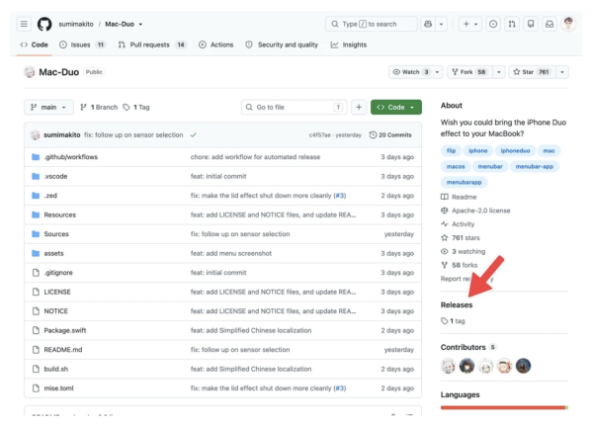Viewport: 593px width, 426px height.
Task: Open the 1 tag link under Releases
Action: pos(453,321)
